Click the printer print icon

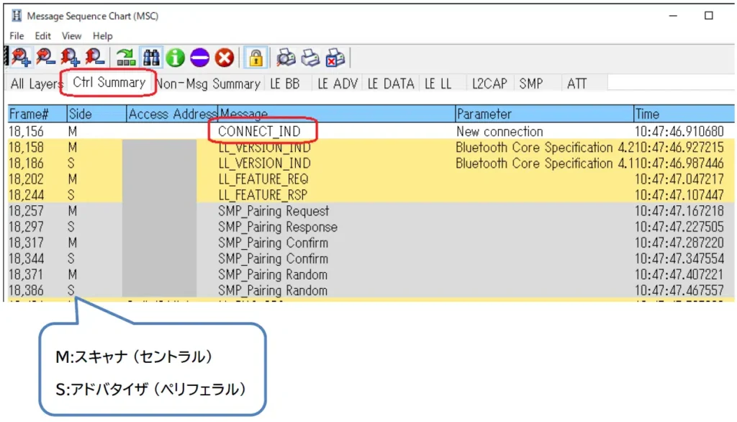310,58
